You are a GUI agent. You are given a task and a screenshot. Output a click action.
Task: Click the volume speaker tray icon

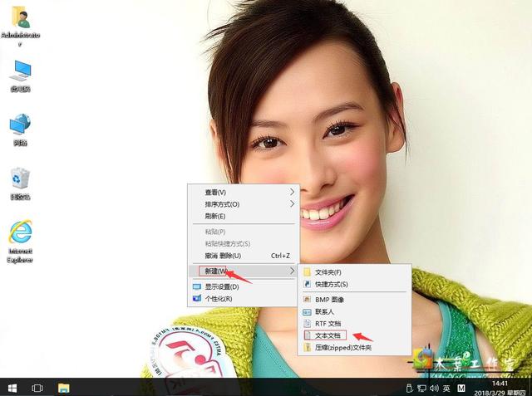pos(434,389)
